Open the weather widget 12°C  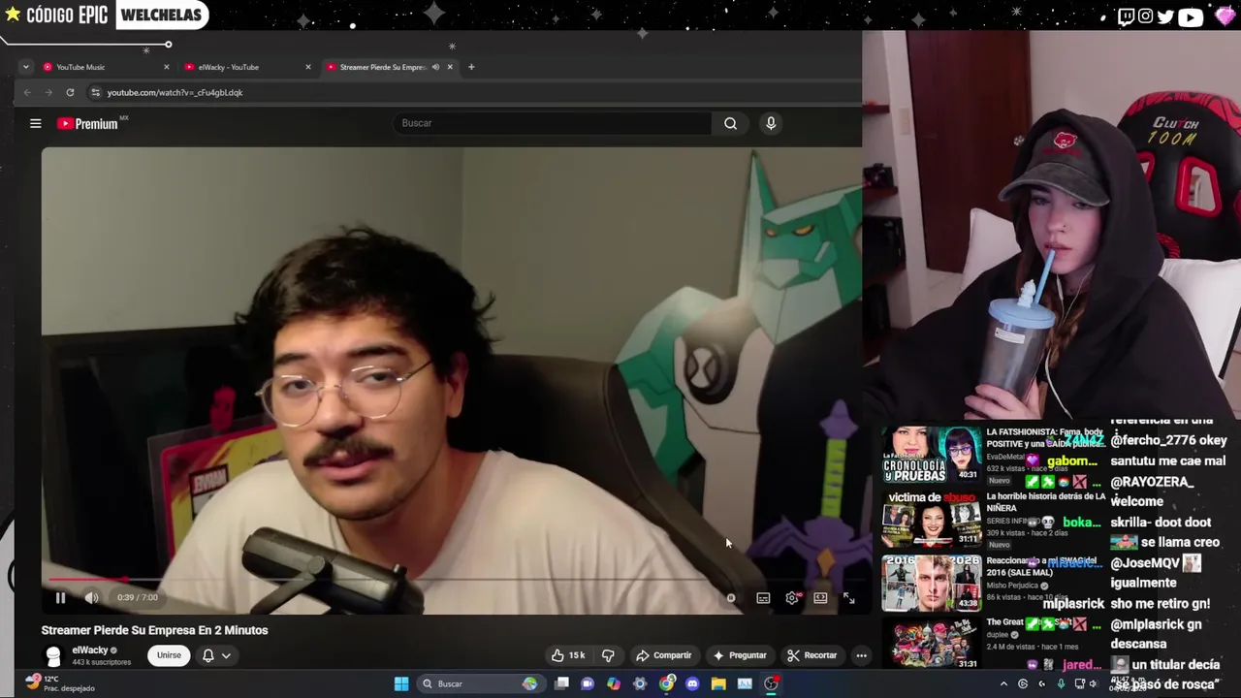pyautogui.click(x=58, y=683)
